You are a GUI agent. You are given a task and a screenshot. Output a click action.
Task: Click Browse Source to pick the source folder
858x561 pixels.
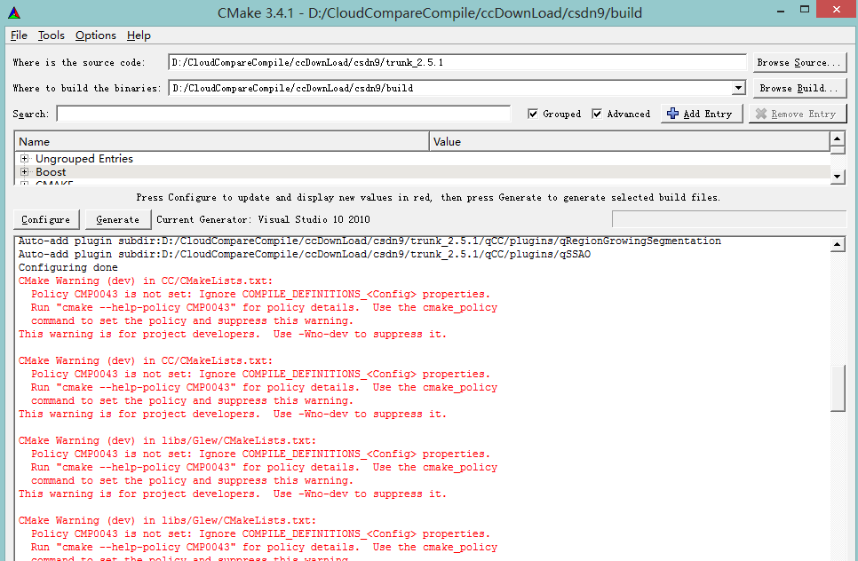(x=798, y=62)
